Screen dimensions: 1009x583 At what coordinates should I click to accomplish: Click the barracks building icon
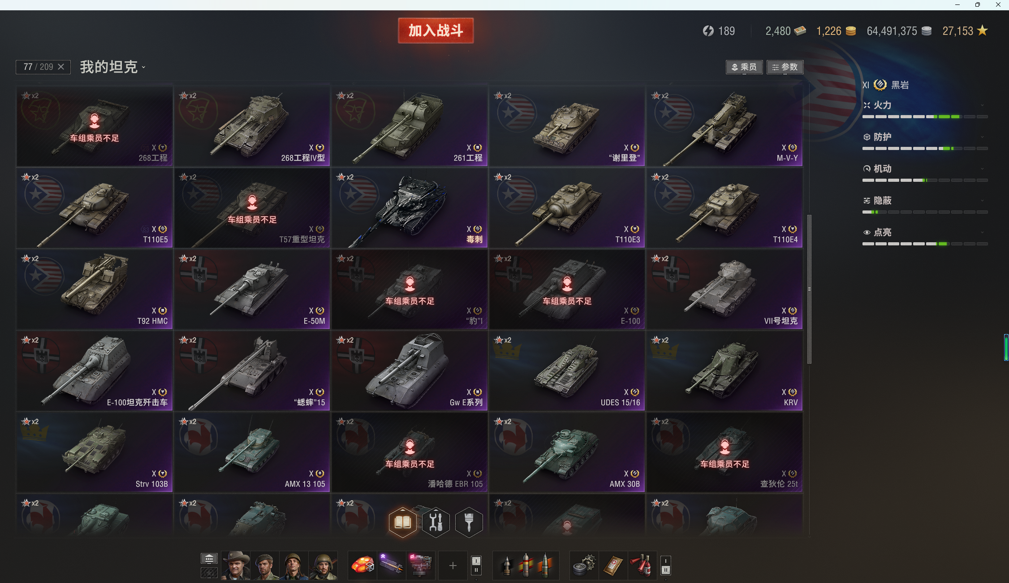209,558
